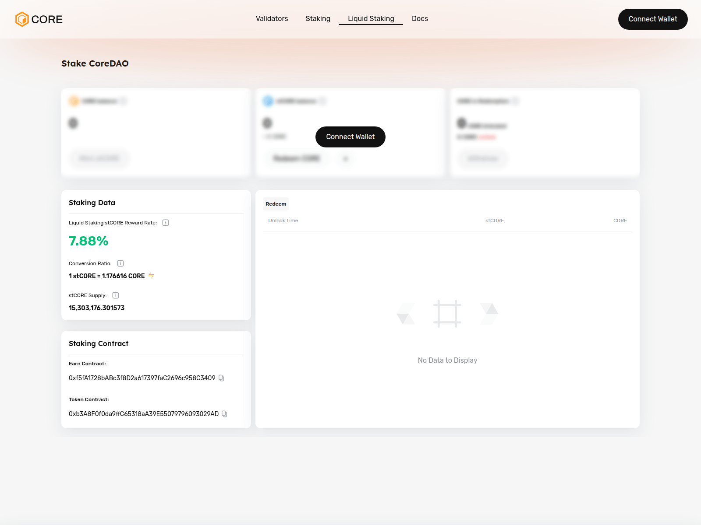The height and width of the screenshot is (525, 701).
Task: Click the Stake CoreDAO heading
Action: tap(95, 63)
